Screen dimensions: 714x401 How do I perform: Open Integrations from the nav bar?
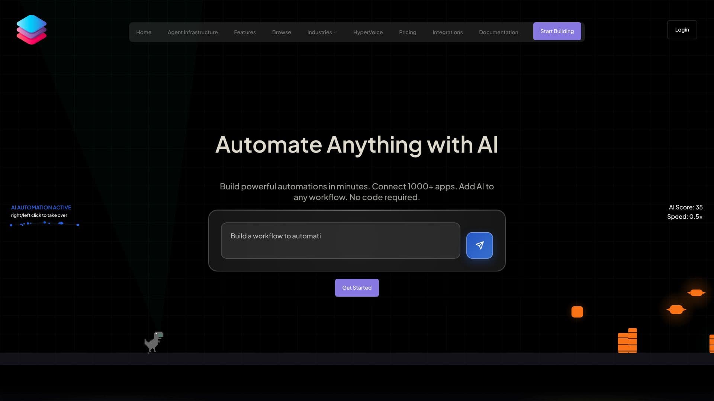point(447,32)
